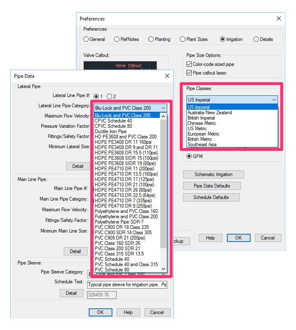Select the General preferences radio button
Screen dimensions: 296x330
pos(86,39)
